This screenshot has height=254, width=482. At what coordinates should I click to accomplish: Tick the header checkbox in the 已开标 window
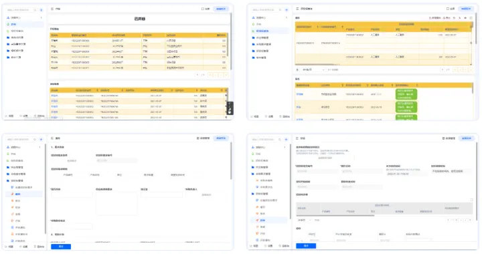pyautogui.click(x=203, y=9)
